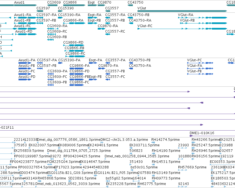Select protein CG9866-PC

coord(80,82)
